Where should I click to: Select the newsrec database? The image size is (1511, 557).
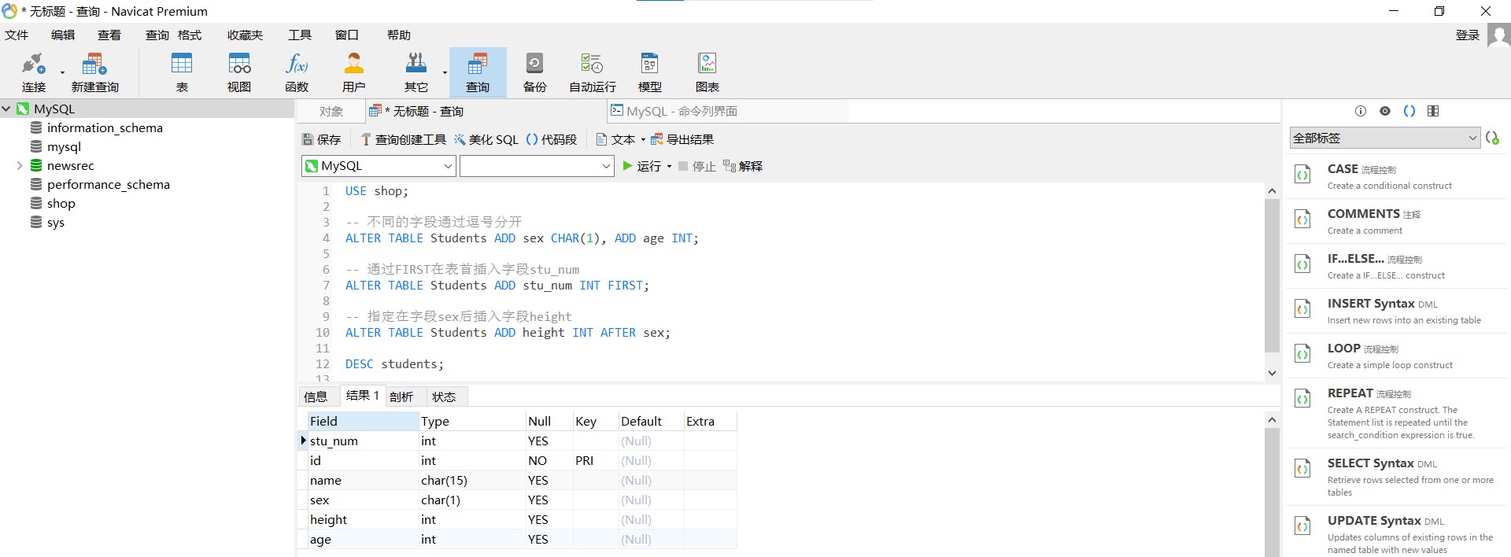click(71, 165)
